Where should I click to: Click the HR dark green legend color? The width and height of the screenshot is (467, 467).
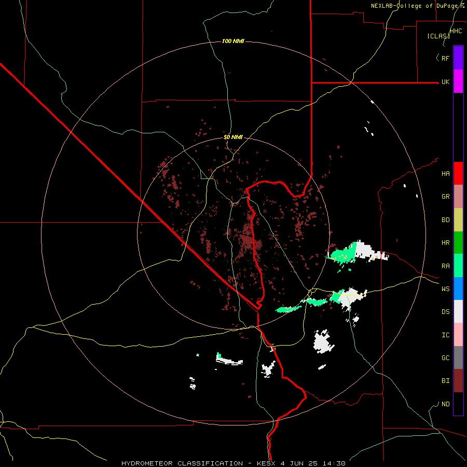[458, 243]
